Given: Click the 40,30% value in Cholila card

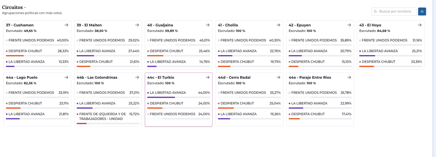Looking at the screenshot, I should click(x=275, y=40).
